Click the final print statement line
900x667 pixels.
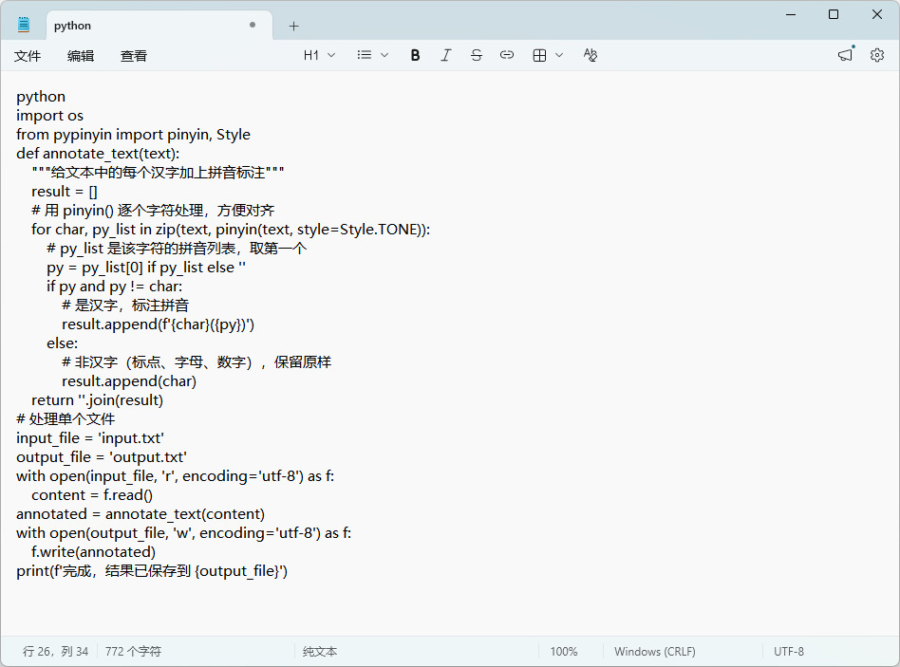coord(152,570)
